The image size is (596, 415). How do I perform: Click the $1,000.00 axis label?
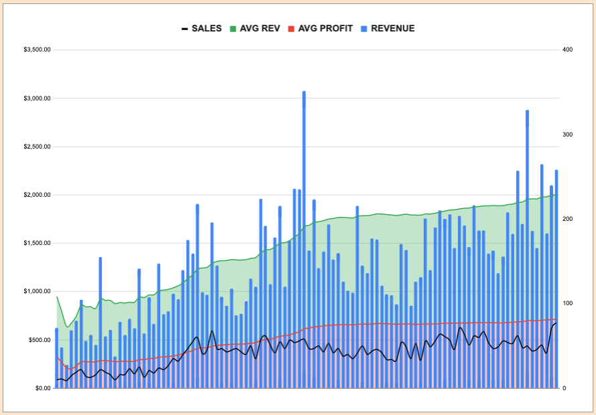tap(38, 291)
